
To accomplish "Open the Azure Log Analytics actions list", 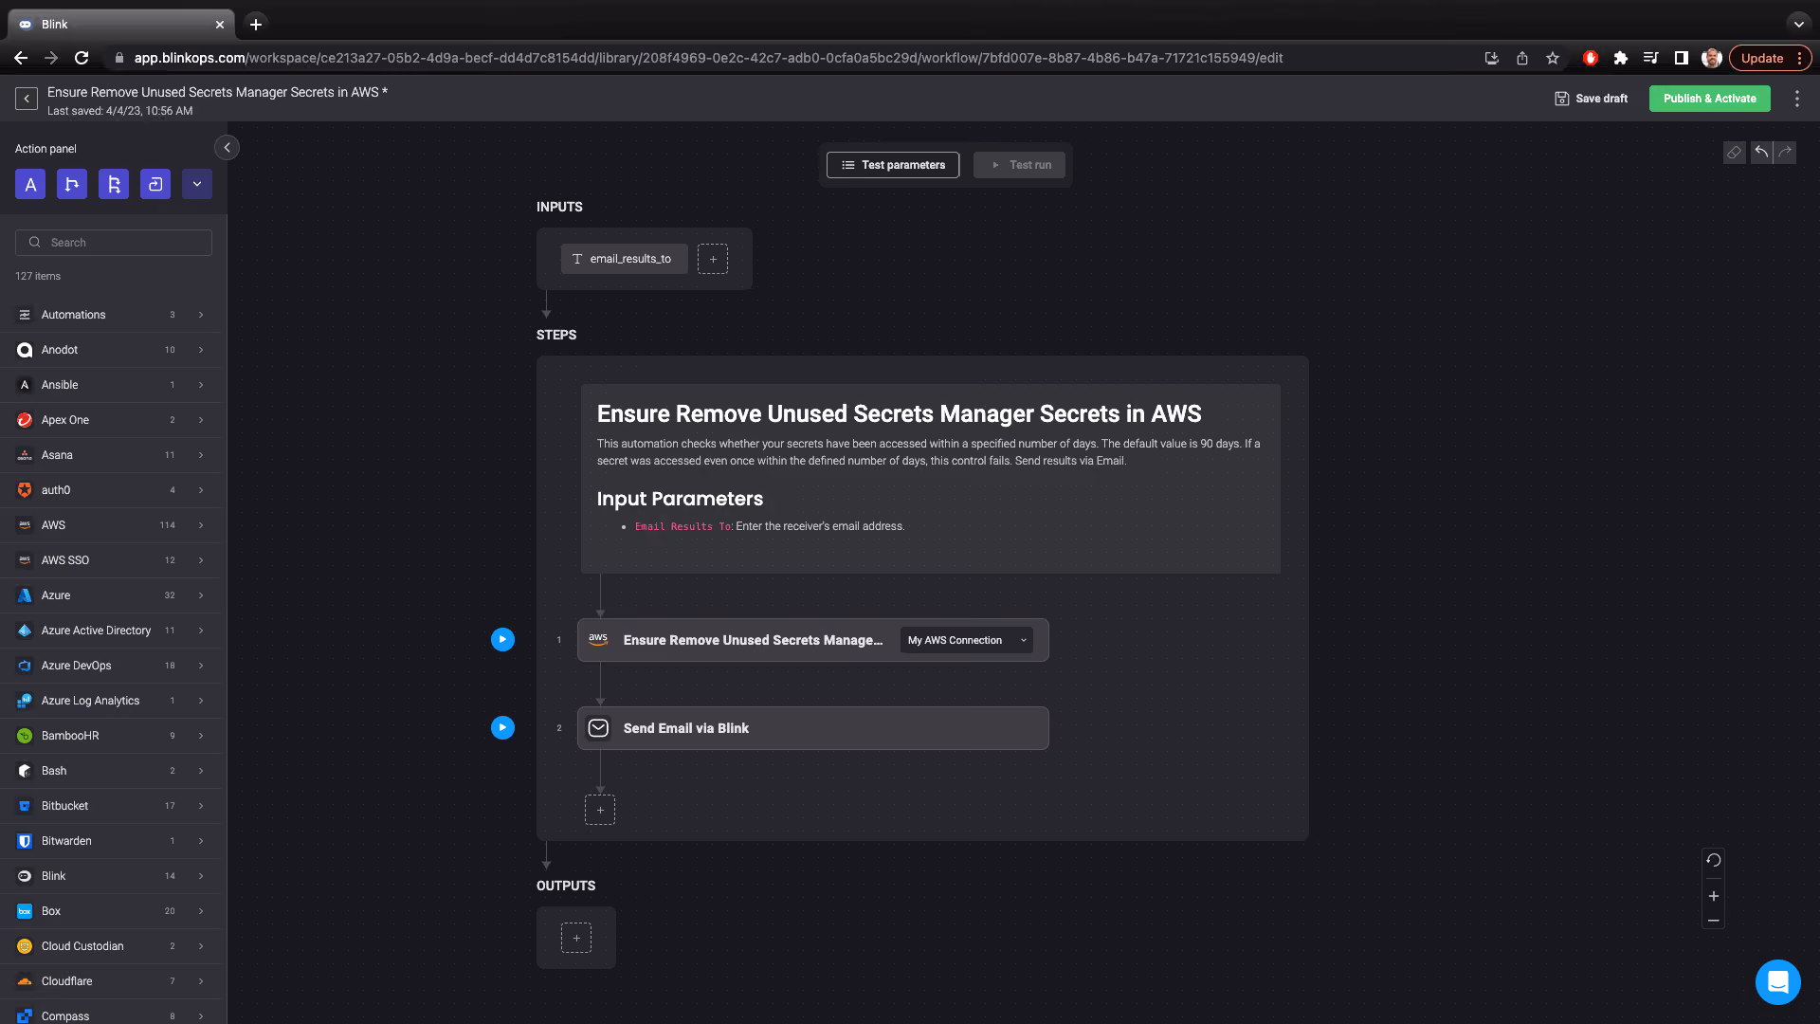I will (x=110, y=701).
